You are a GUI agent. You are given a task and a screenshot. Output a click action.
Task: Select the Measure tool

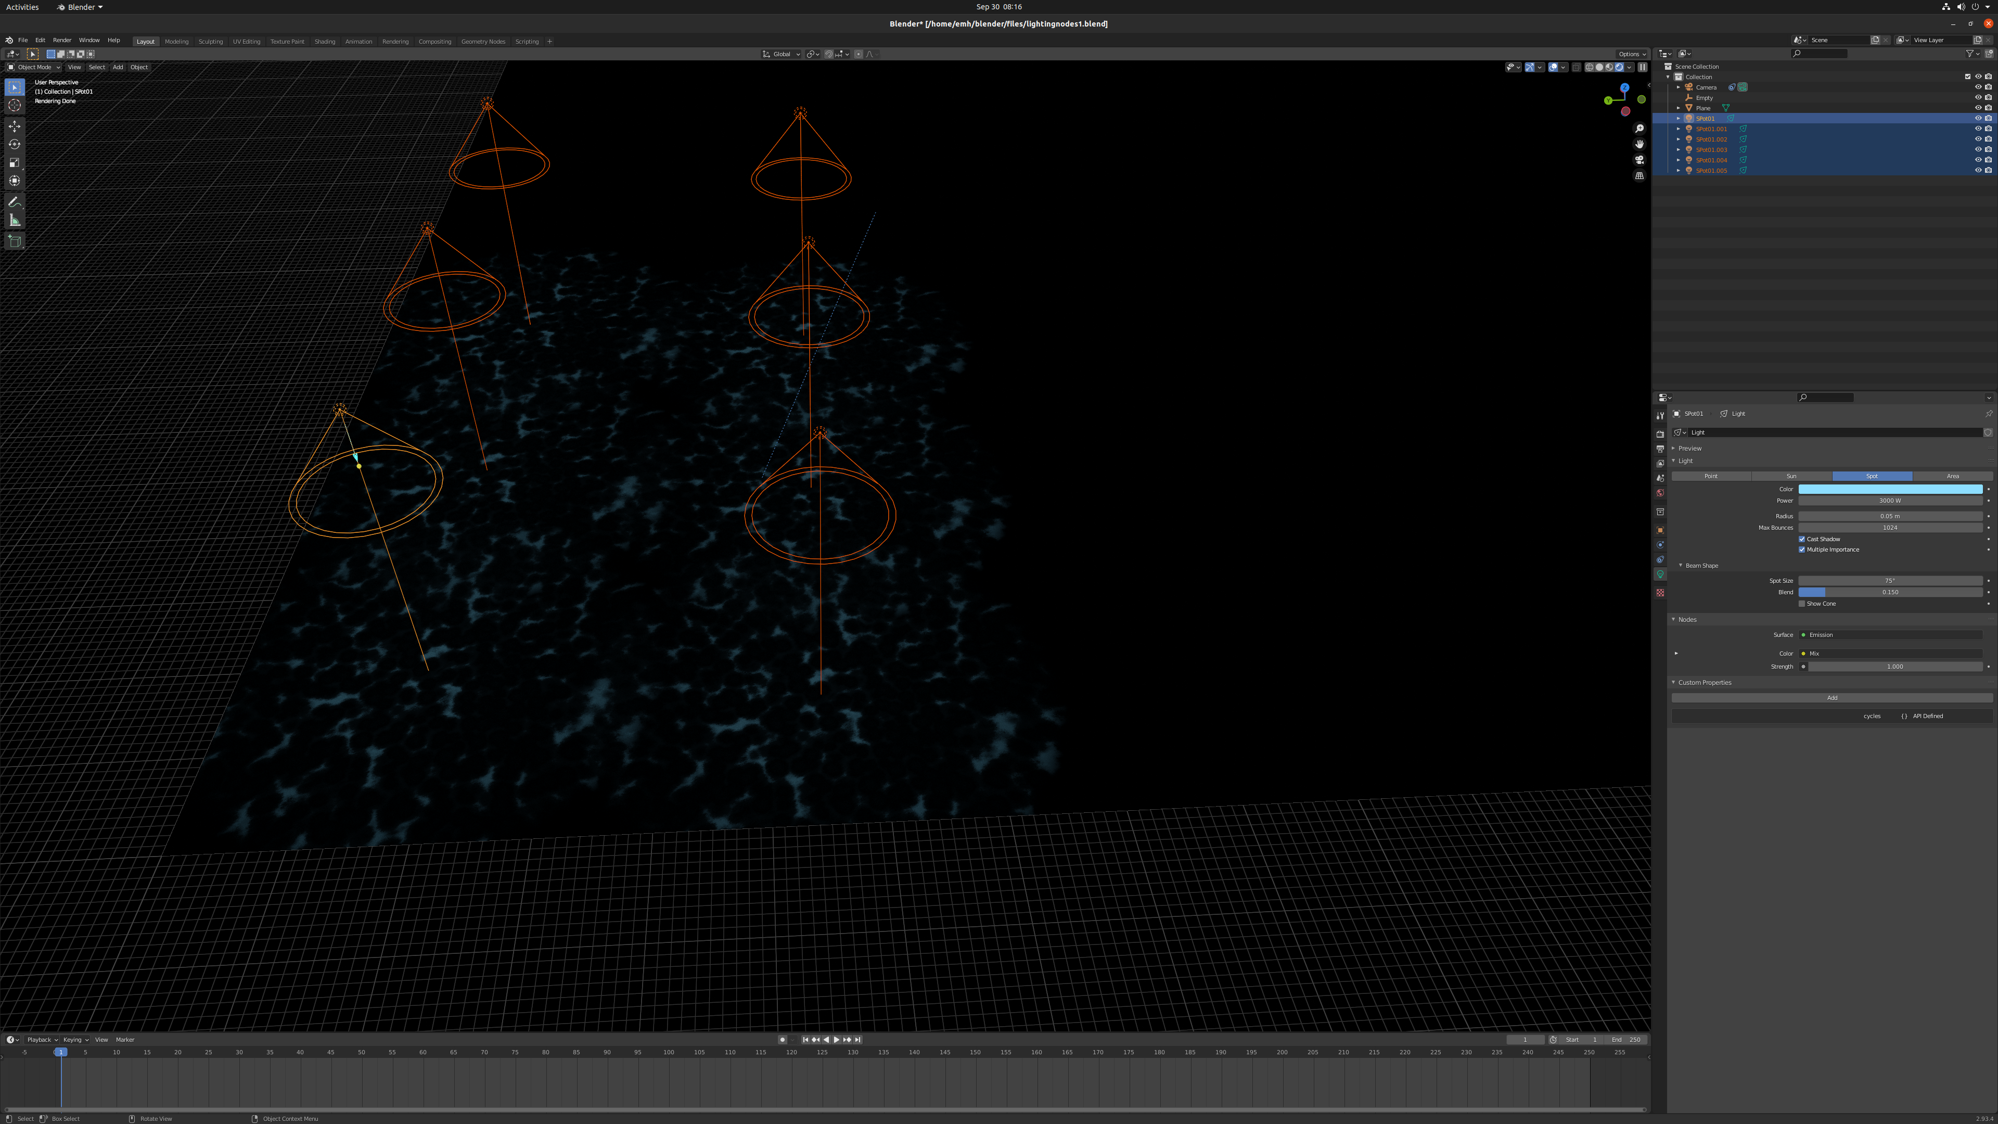pyautogui.click(x=15, y=220)
